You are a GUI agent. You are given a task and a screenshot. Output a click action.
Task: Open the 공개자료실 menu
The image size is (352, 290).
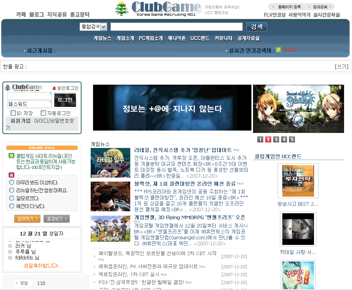(249, 38)
